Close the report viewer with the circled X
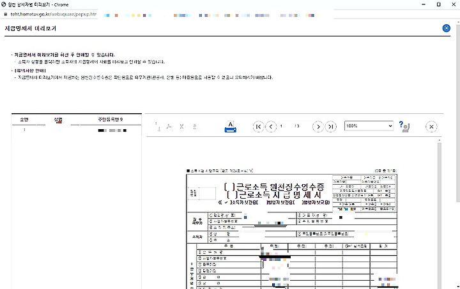The width and height of the screenshot is (460, 289). click(x=431, y=127)
